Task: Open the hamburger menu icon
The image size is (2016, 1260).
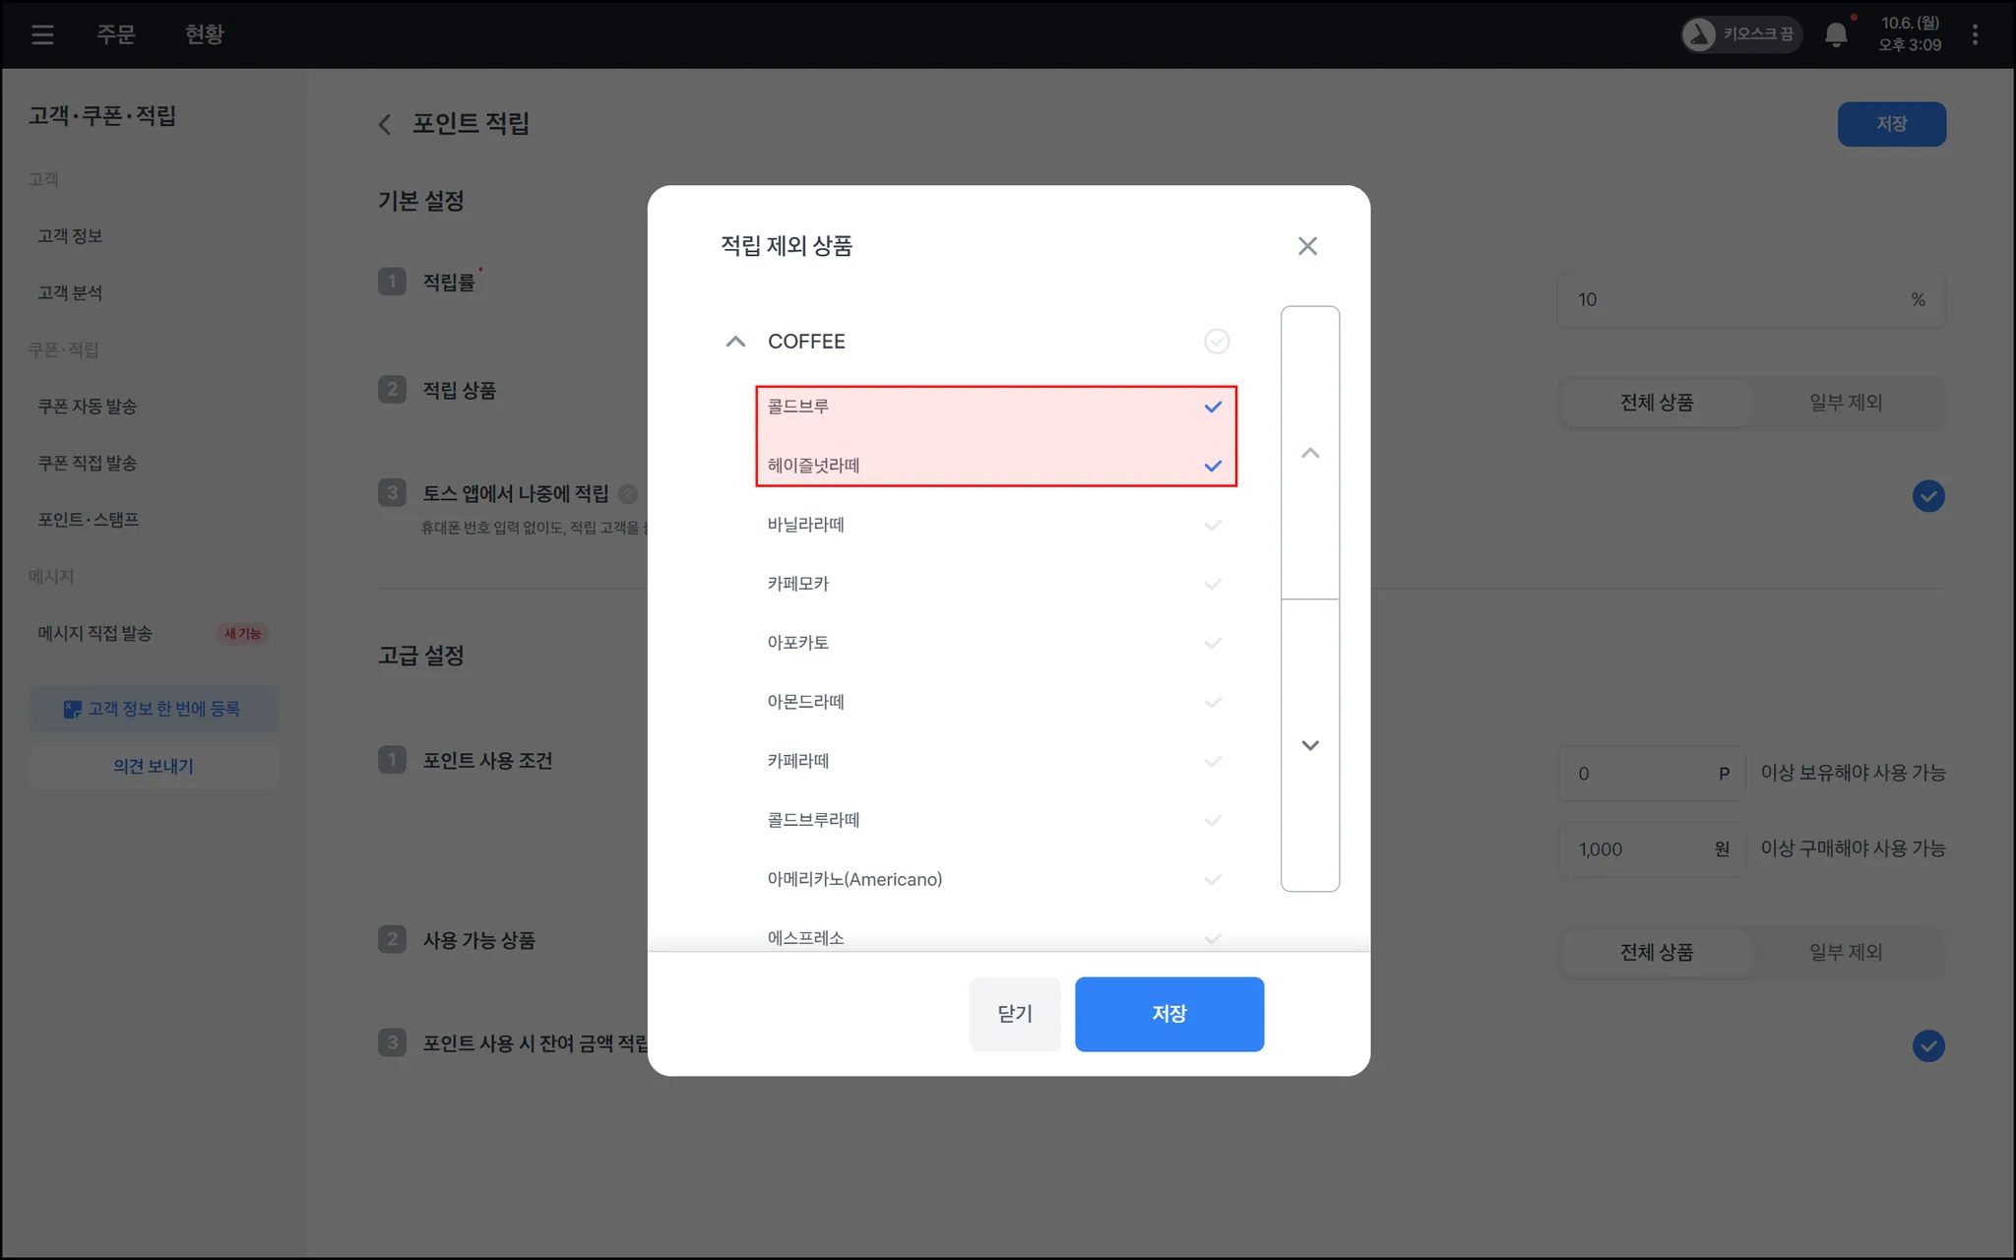Action: [x=42, y=35]
